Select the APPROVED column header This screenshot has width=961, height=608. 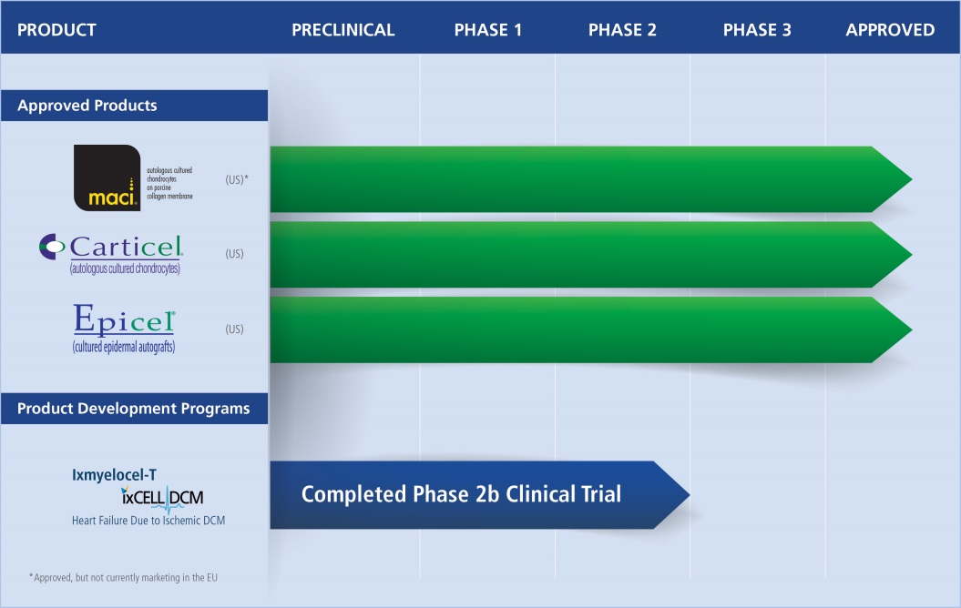[890, 30]
